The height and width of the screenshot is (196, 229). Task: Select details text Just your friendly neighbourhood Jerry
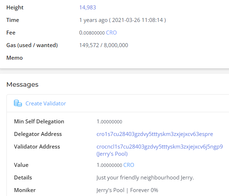coord(145,178)
